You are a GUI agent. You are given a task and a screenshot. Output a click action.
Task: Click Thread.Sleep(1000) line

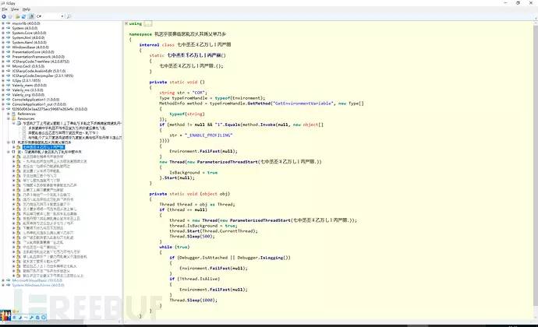click(x=193, y=301)
